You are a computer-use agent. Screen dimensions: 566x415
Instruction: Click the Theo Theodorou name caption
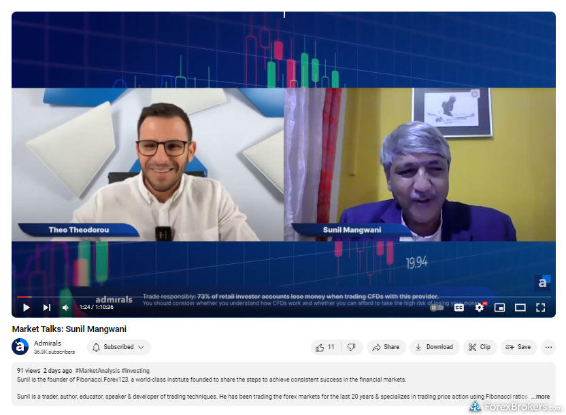tap(79, 230)
